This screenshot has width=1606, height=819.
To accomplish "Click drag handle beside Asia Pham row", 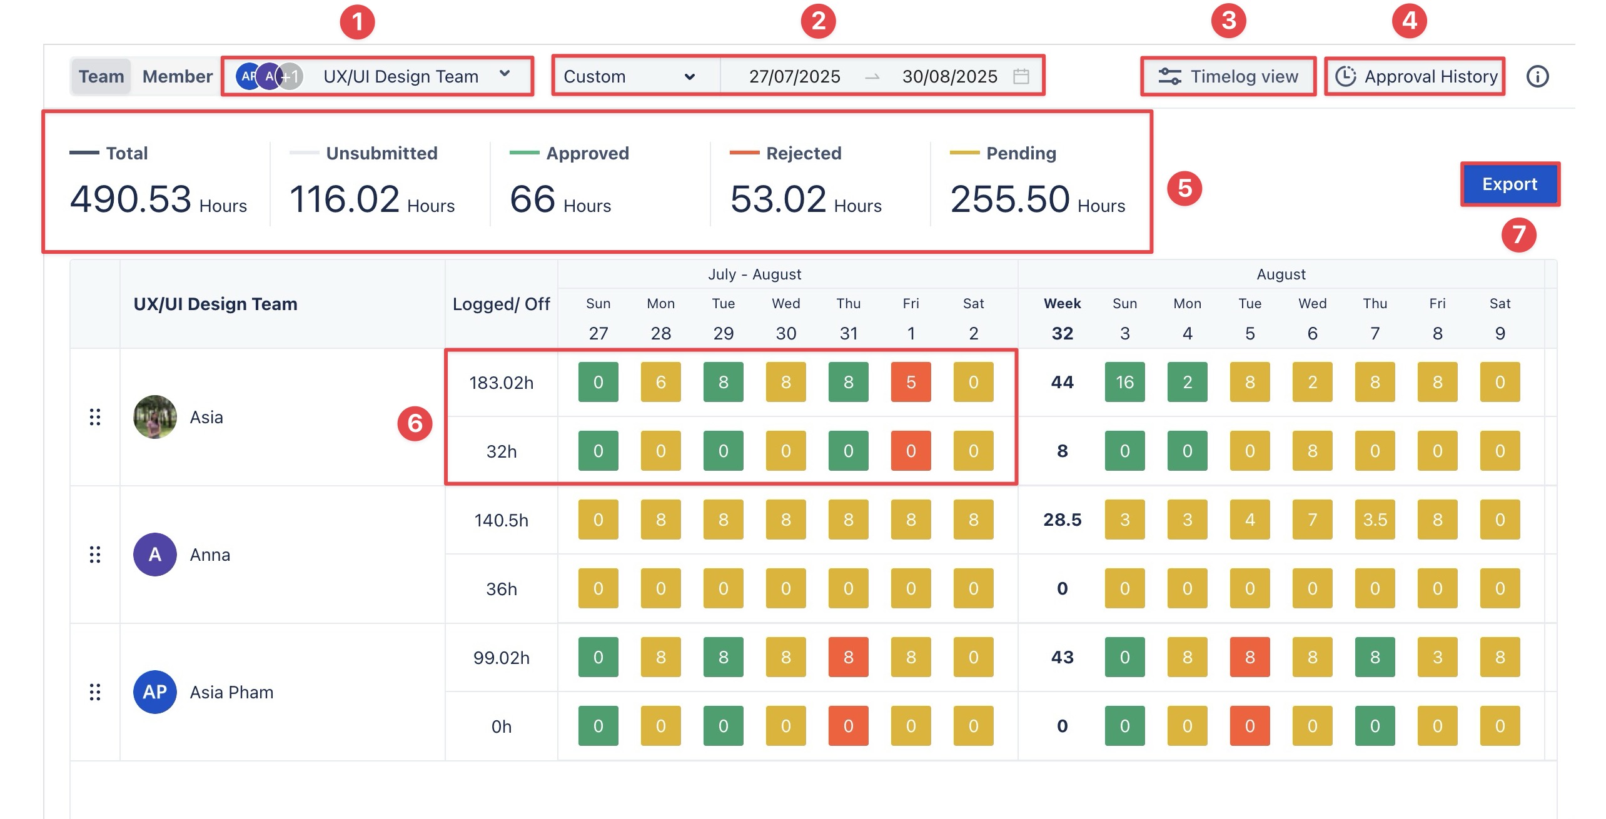I will (x=95, y=692).
